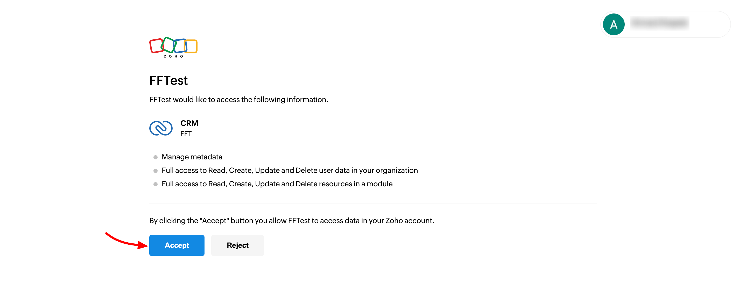Screen dimensions: 746x282
Task: Click the blue CRM chain-link icon
Action: coord(161,128)
